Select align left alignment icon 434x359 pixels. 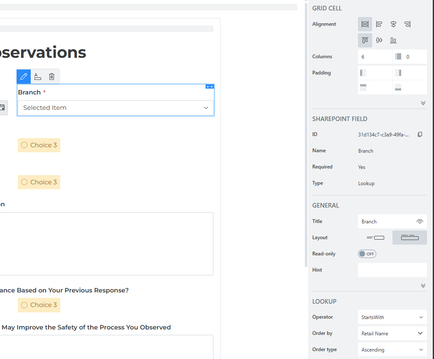tap(379, 24)
